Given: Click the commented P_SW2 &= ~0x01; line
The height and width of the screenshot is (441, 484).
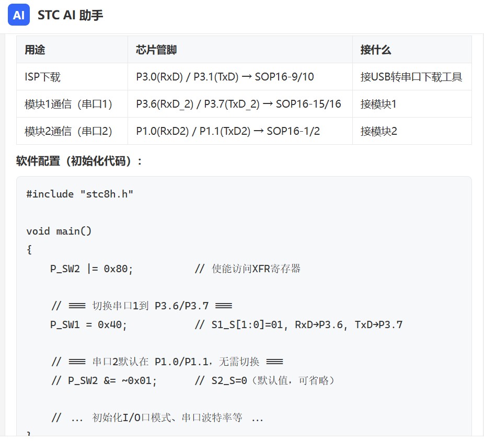Looking at the screenshot, I should point(104,380).
